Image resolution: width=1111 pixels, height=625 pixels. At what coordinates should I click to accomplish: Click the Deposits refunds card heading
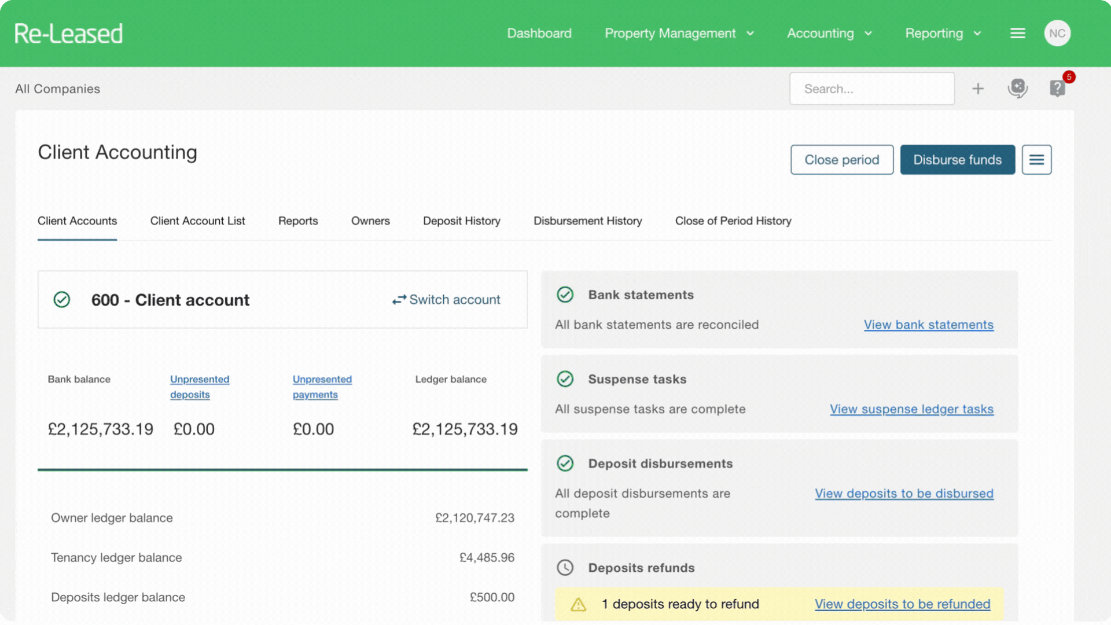pos(641,568)
